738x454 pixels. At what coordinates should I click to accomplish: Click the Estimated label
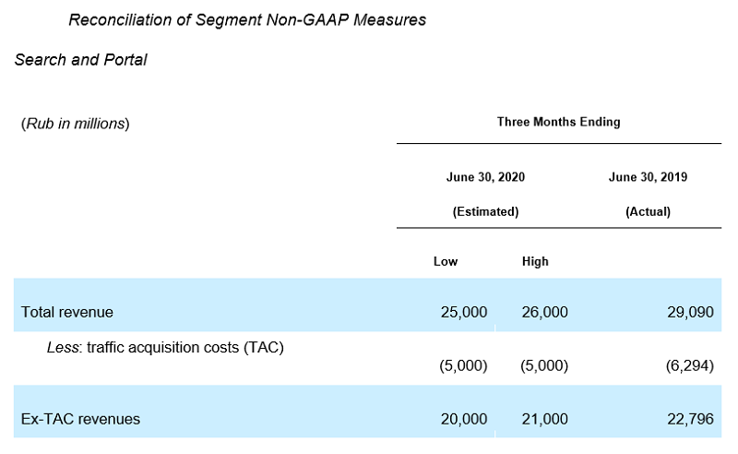coord(486,211)
